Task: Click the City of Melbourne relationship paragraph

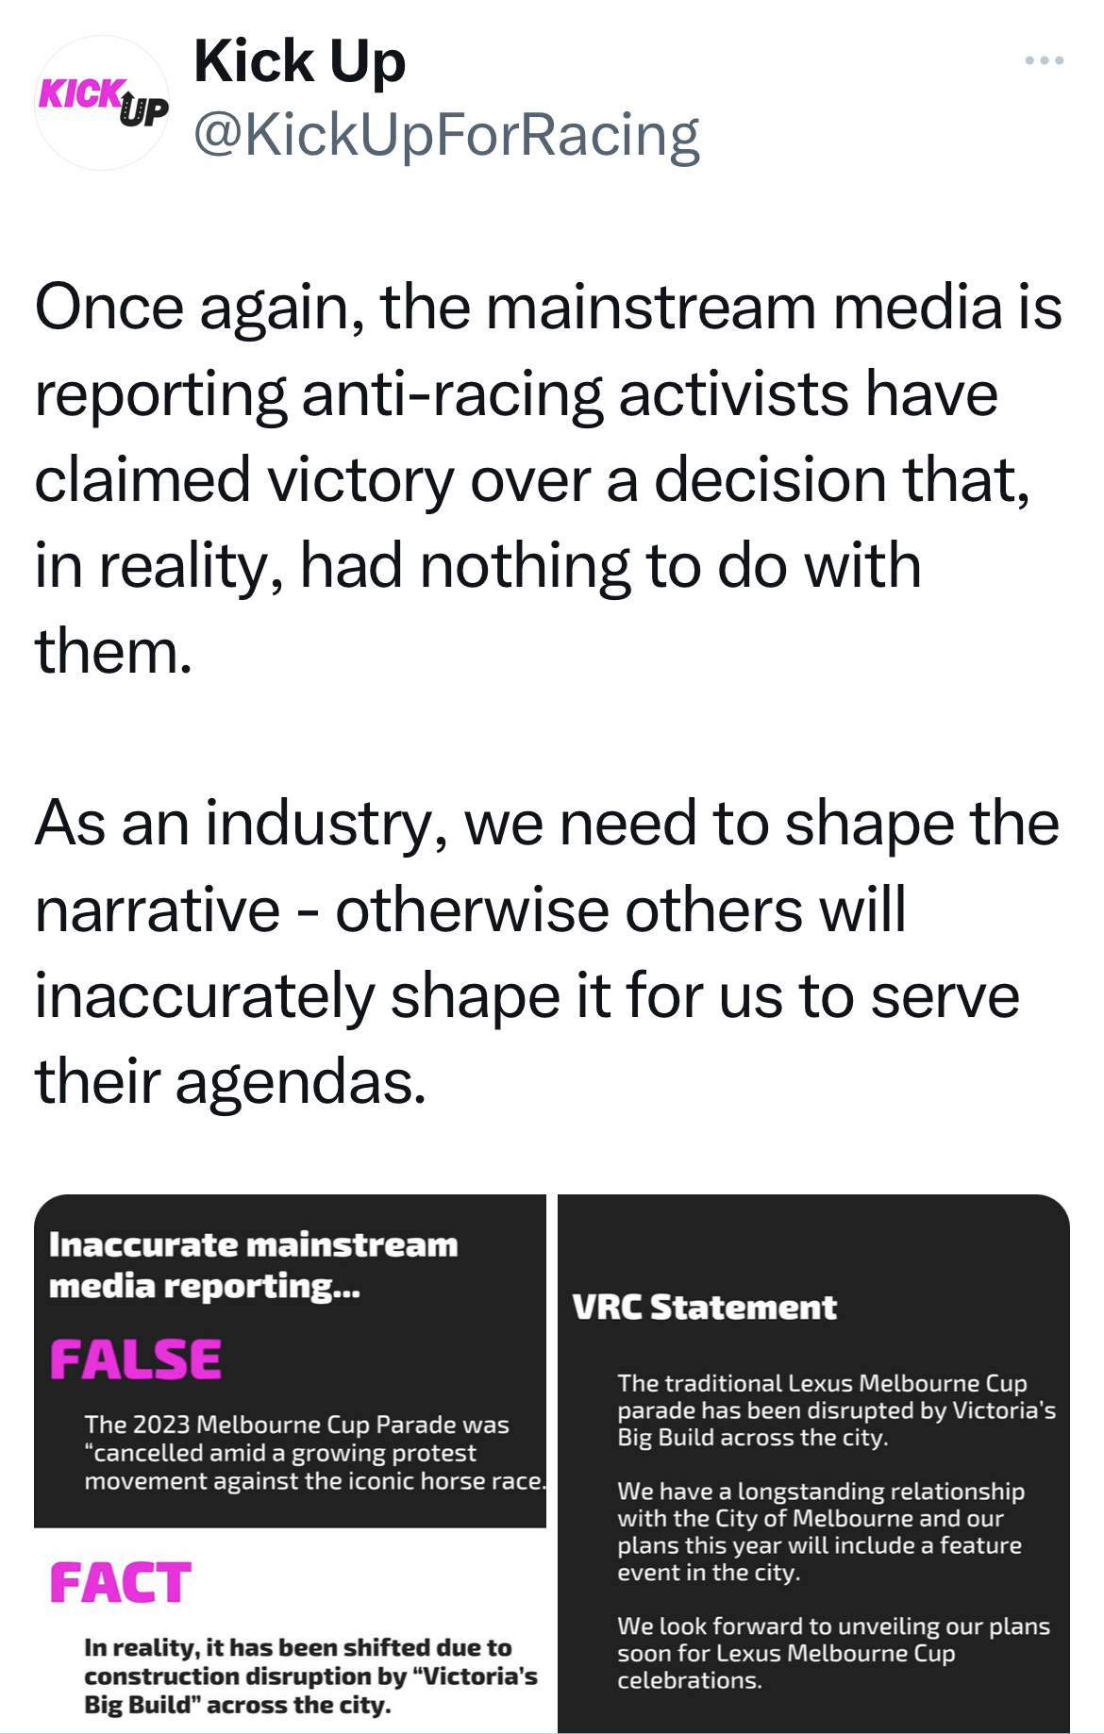Action: pyautogui.click(x=821, y=1531)
